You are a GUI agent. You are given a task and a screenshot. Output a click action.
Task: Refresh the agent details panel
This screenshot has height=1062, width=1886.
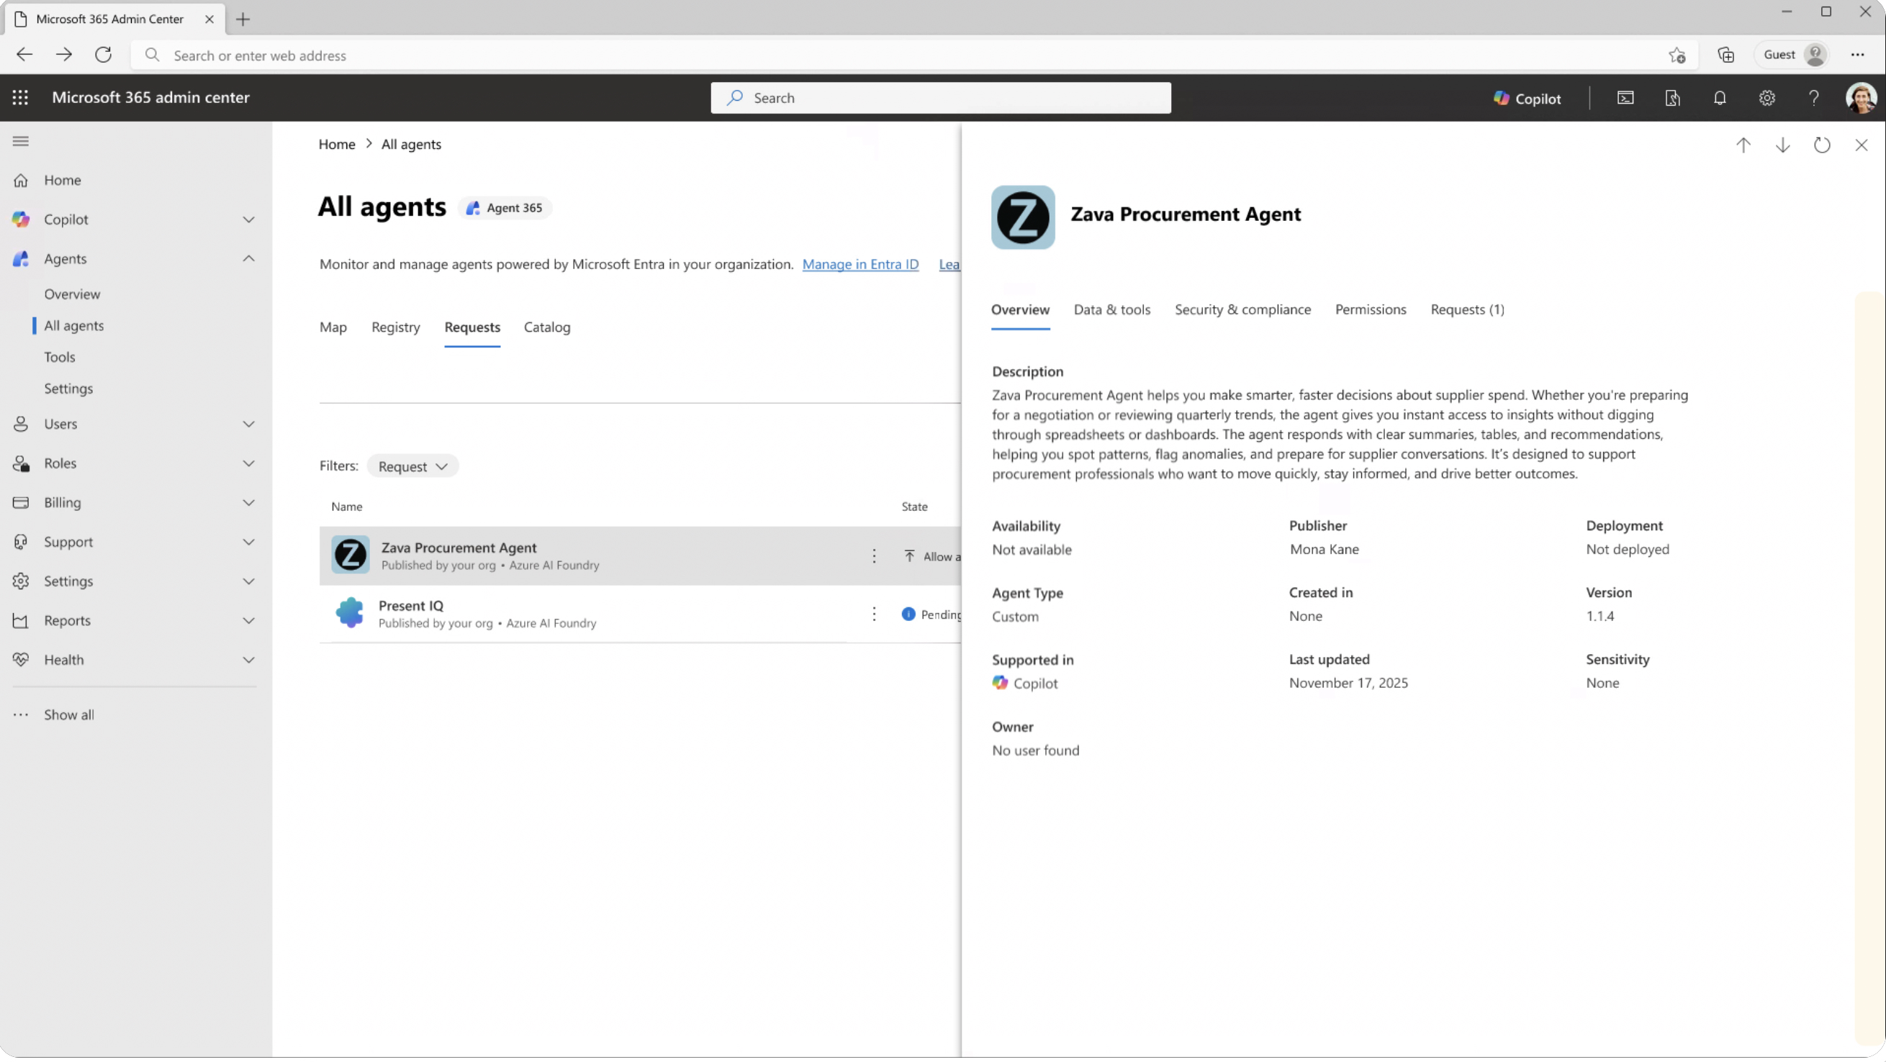click(1823, 145)
